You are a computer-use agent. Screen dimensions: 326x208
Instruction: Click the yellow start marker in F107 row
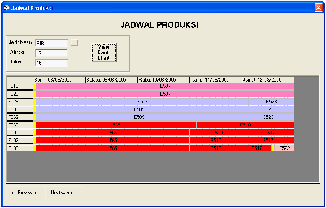click(35, 141)
